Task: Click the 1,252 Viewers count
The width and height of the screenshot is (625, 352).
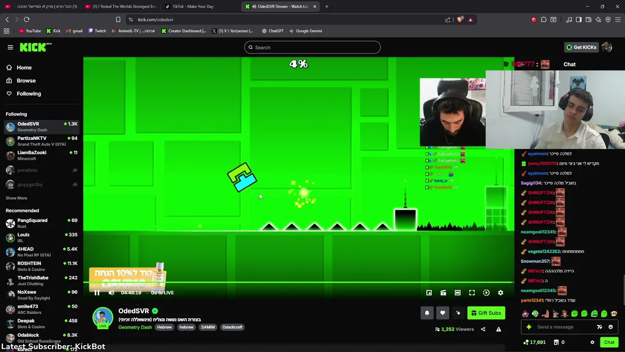Action: point(454,329)
